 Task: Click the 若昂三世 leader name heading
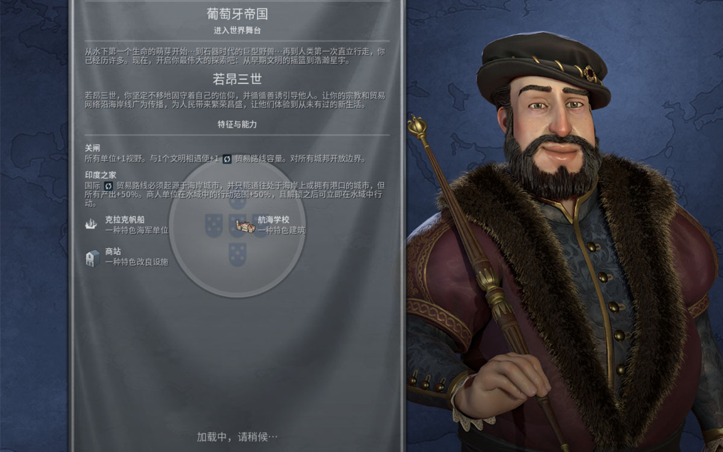click(x=237, y=79)
